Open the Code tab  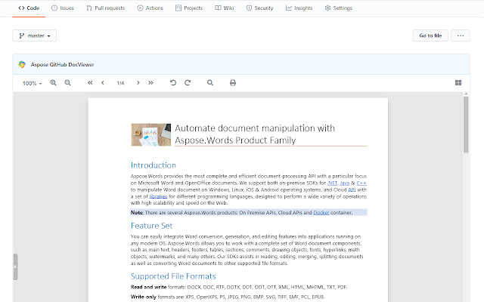[x=29, y=8]
